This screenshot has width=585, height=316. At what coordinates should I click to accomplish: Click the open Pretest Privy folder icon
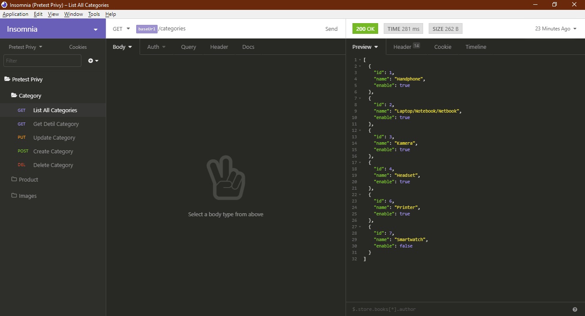click(7, 79)
